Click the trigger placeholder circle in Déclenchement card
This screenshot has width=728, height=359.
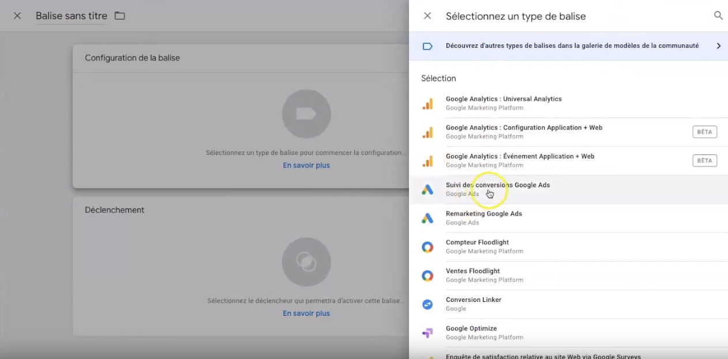pyautogui.click(x=306, y=262)
